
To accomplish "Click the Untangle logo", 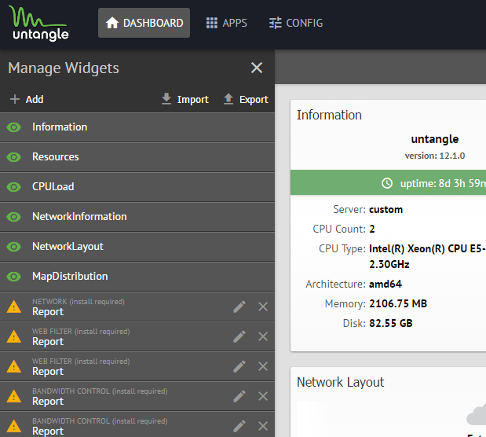I will point(39,24).
